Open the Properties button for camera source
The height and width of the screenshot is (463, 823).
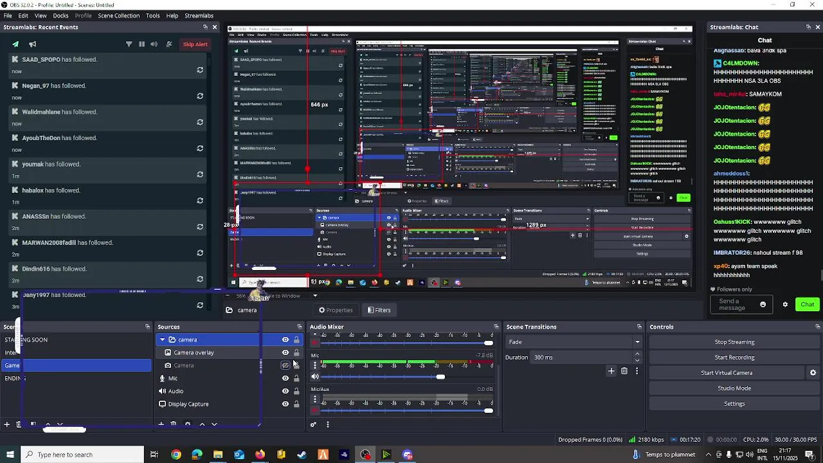[x=336, y=310]
